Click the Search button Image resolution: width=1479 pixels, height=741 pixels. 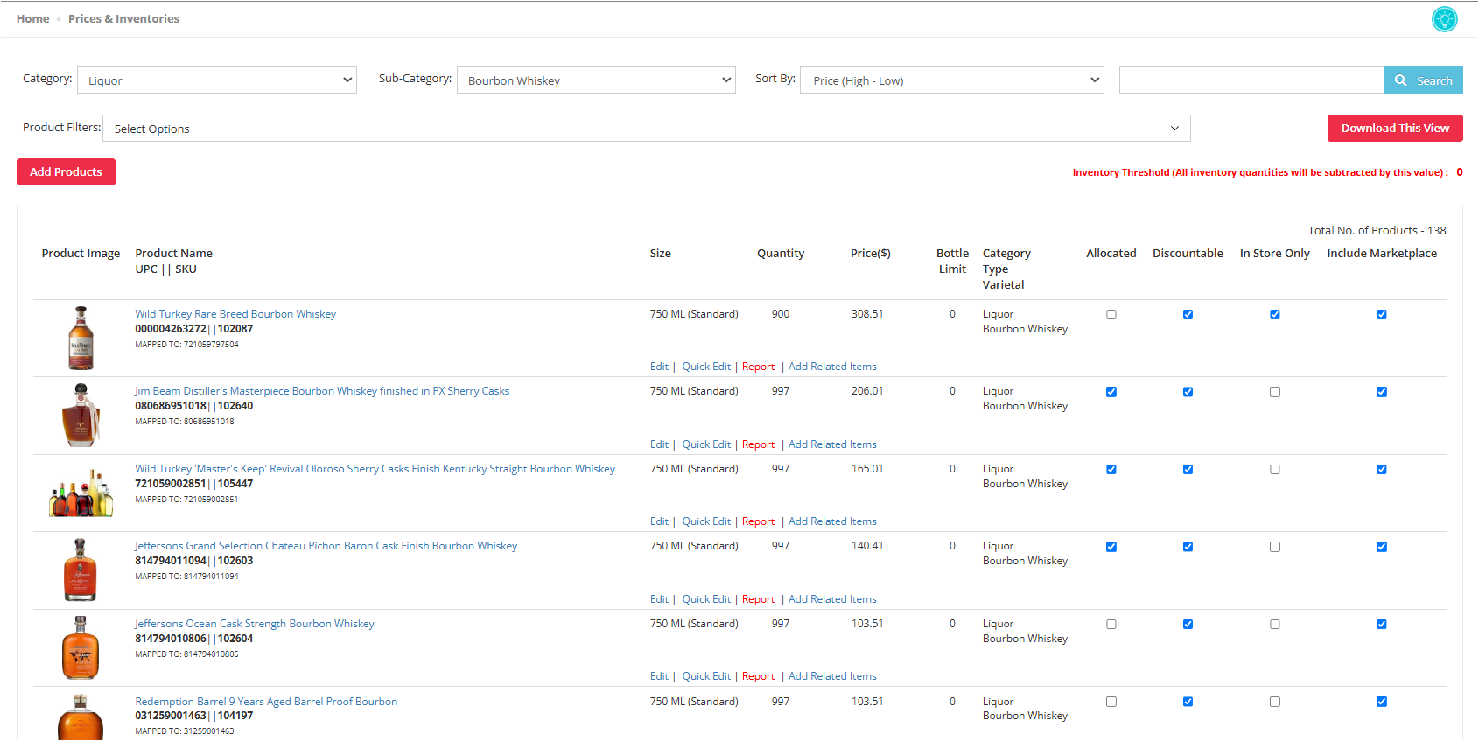click(x=1424, y=80)
